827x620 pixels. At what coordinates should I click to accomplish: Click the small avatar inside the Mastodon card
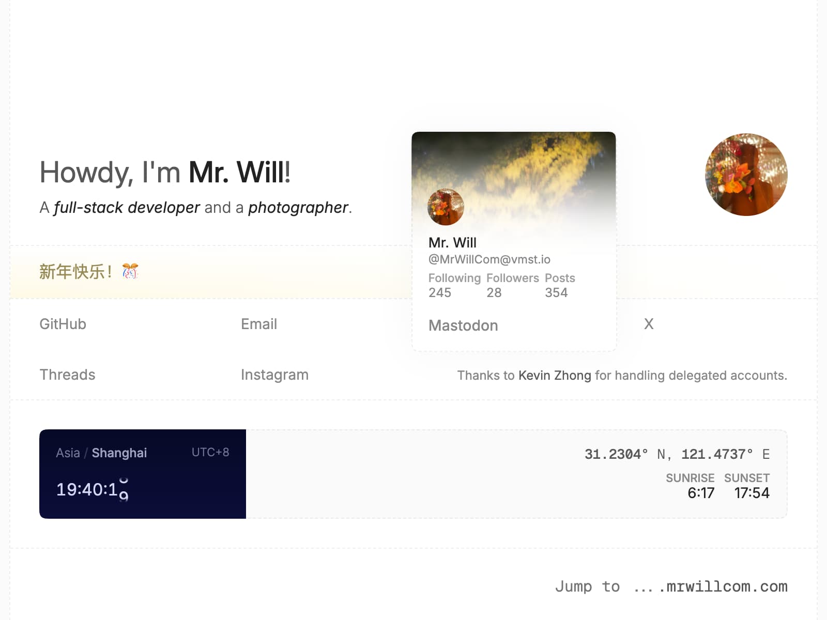[x=446, y=207]
